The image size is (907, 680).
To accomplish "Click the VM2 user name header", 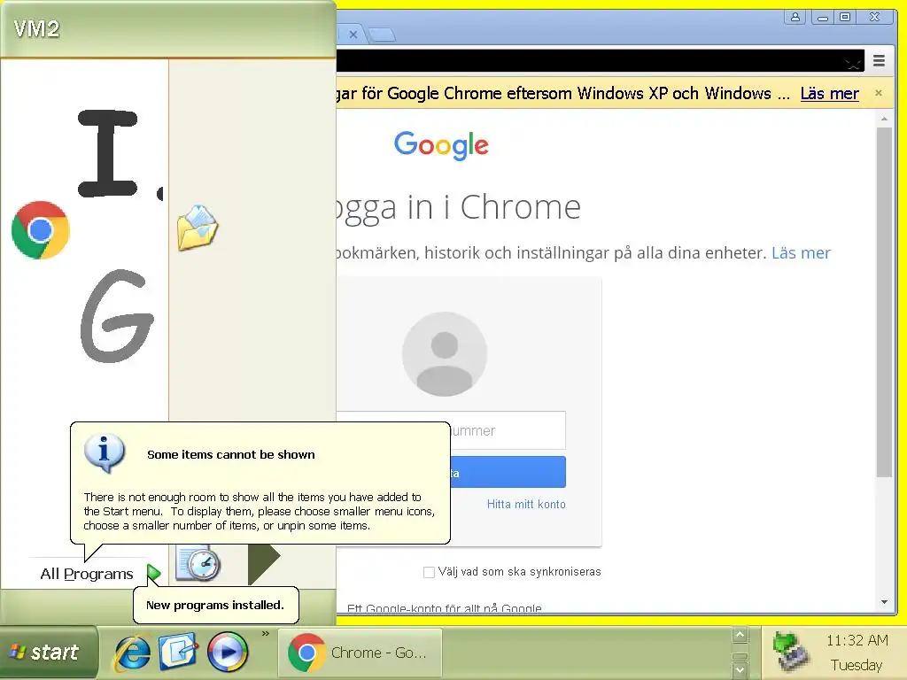I will pos(36,29).
